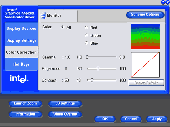Click the color gradient preview image
This screenshot has height=127, width=170.
[145, 36]
